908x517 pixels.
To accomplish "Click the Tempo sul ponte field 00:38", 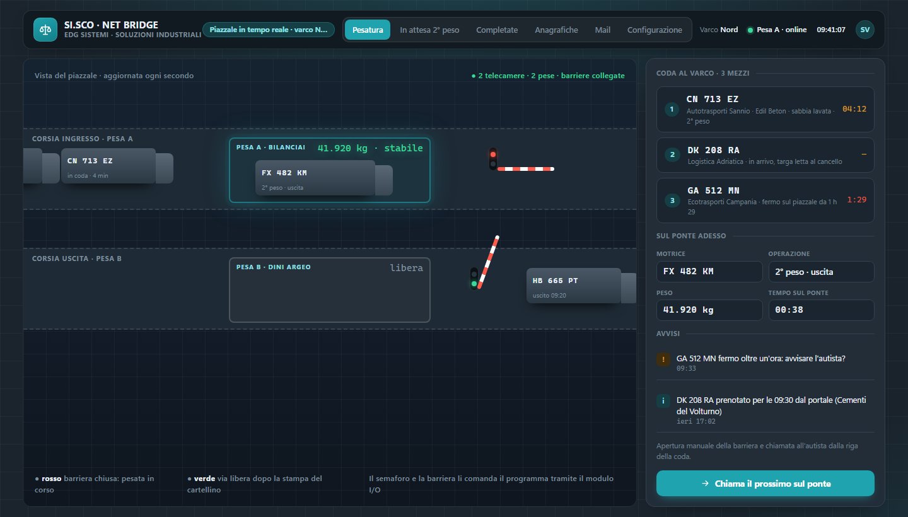I will 821,310.
